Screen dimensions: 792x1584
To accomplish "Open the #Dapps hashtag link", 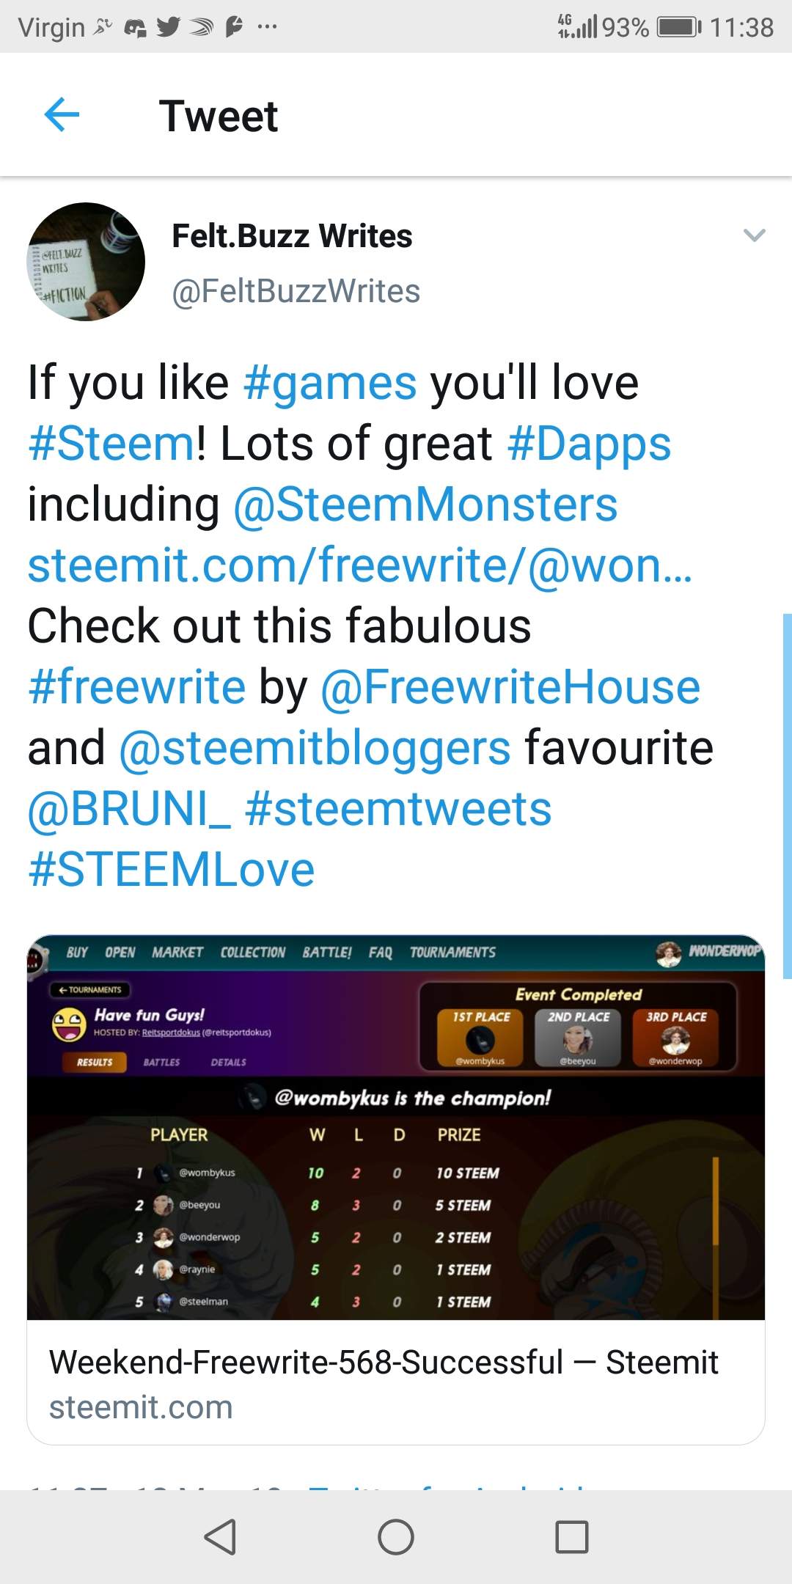I will tap(589, 444).
